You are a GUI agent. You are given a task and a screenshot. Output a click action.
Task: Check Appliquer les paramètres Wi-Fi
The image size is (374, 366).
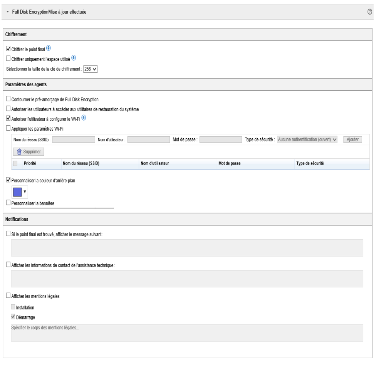click(x=9, y=129)
